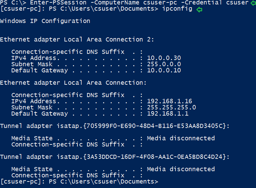Click the isatap adapter ending in 4D24
The image size is (256, 188).
click(x=114, y=157)
